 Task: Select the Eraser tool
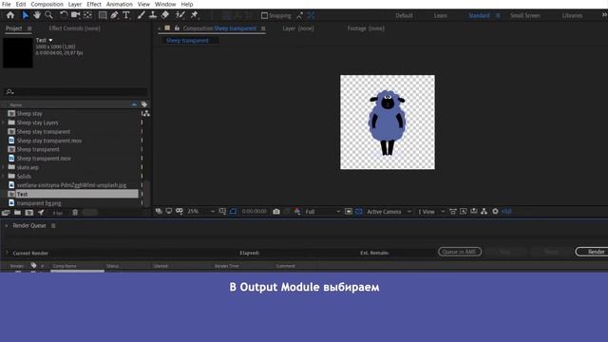165,15
